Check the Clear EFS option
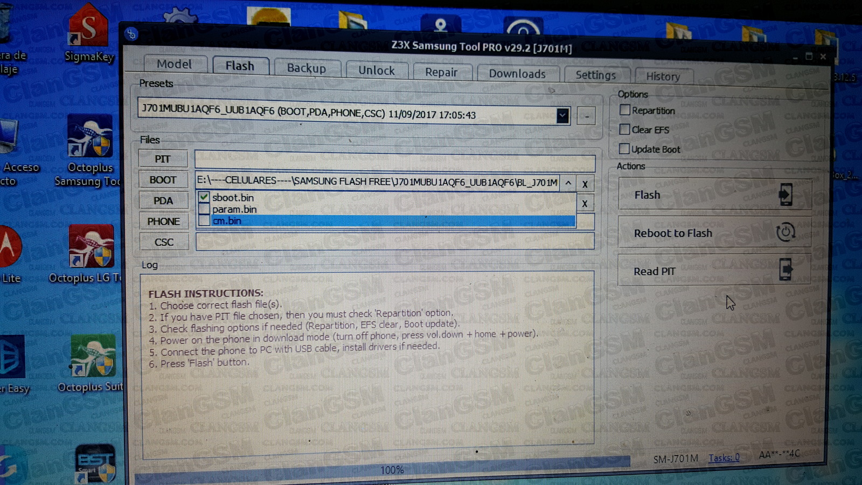 pyautogui.click(x=625, y=129)
